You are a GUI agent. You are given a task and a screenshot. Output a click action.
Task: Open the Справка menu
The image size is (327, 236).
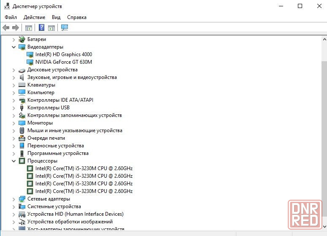76,17
